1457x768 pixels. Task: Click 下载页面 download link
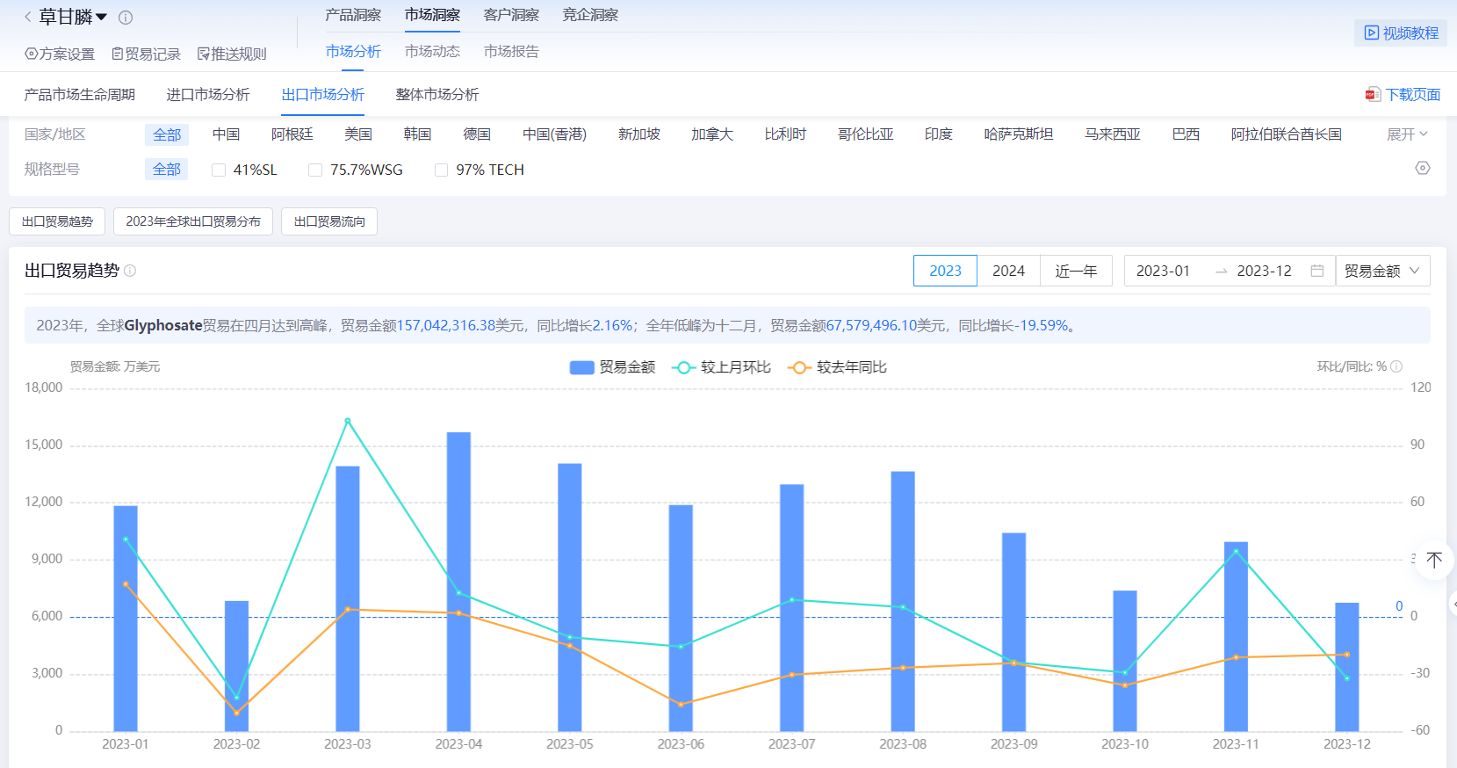click(x=1403, y=95)
